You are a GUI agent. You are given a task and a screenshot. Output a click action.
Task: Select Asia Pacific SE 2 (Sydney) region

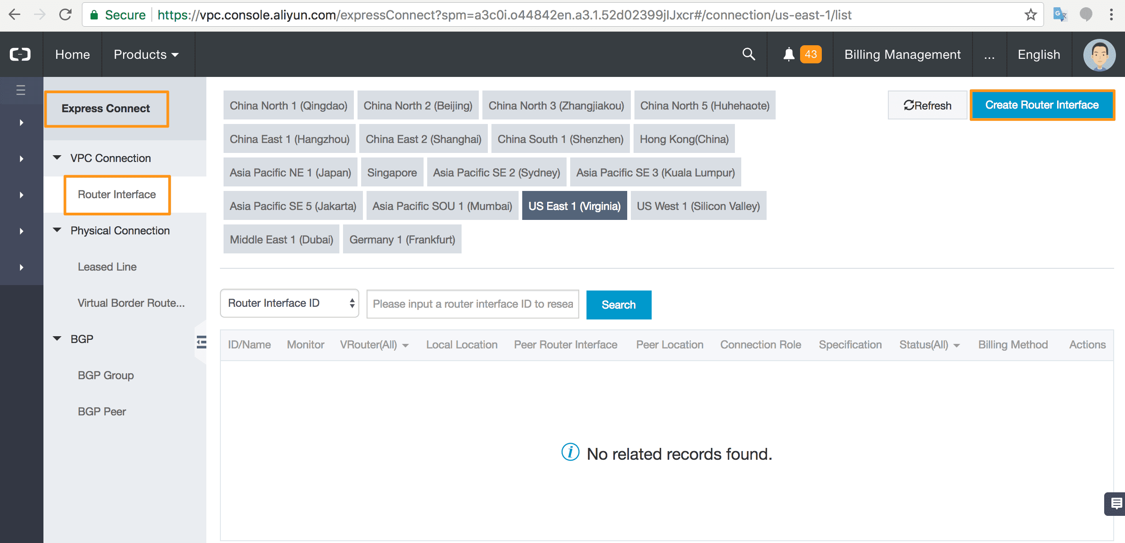[496, 172]
